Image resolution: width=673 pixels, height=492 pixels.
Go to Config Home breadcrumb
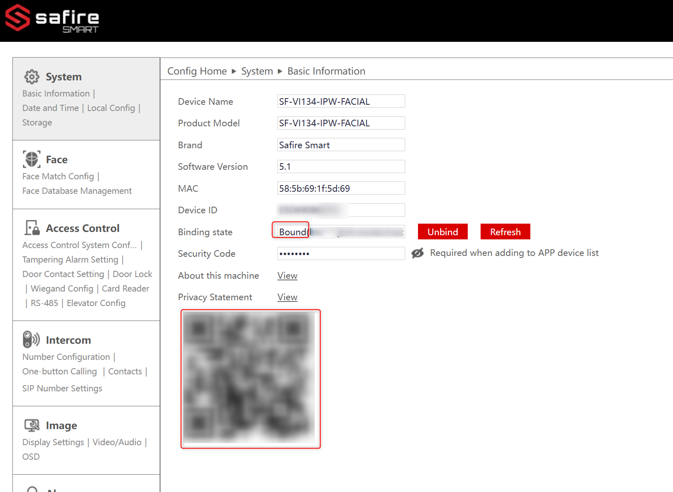(197, 71)
